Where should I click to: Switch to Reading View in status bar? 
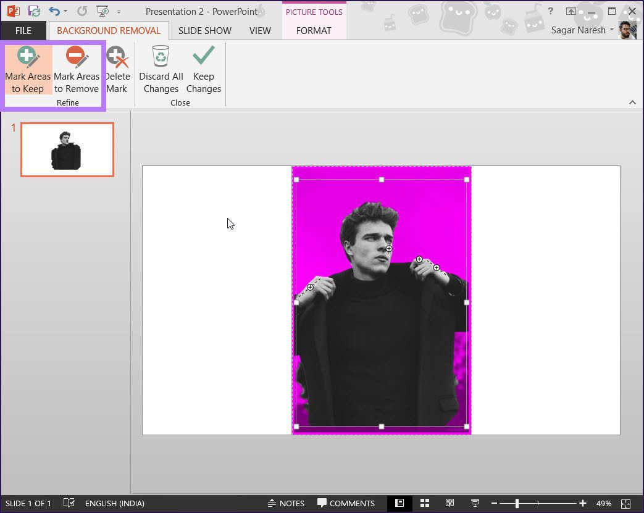point(450,503)
